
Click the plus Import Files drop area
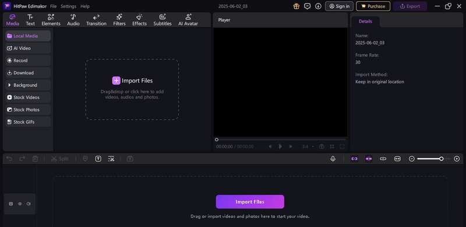[132, 89]
